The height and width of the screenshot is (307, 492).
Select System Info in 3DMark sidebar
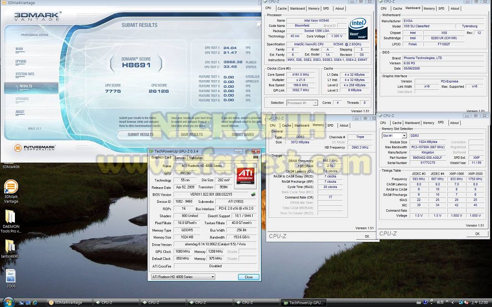point(25,74)
